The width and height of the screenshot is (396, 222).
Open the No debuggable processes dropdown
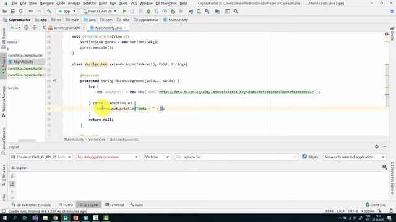tap(108, 157)
